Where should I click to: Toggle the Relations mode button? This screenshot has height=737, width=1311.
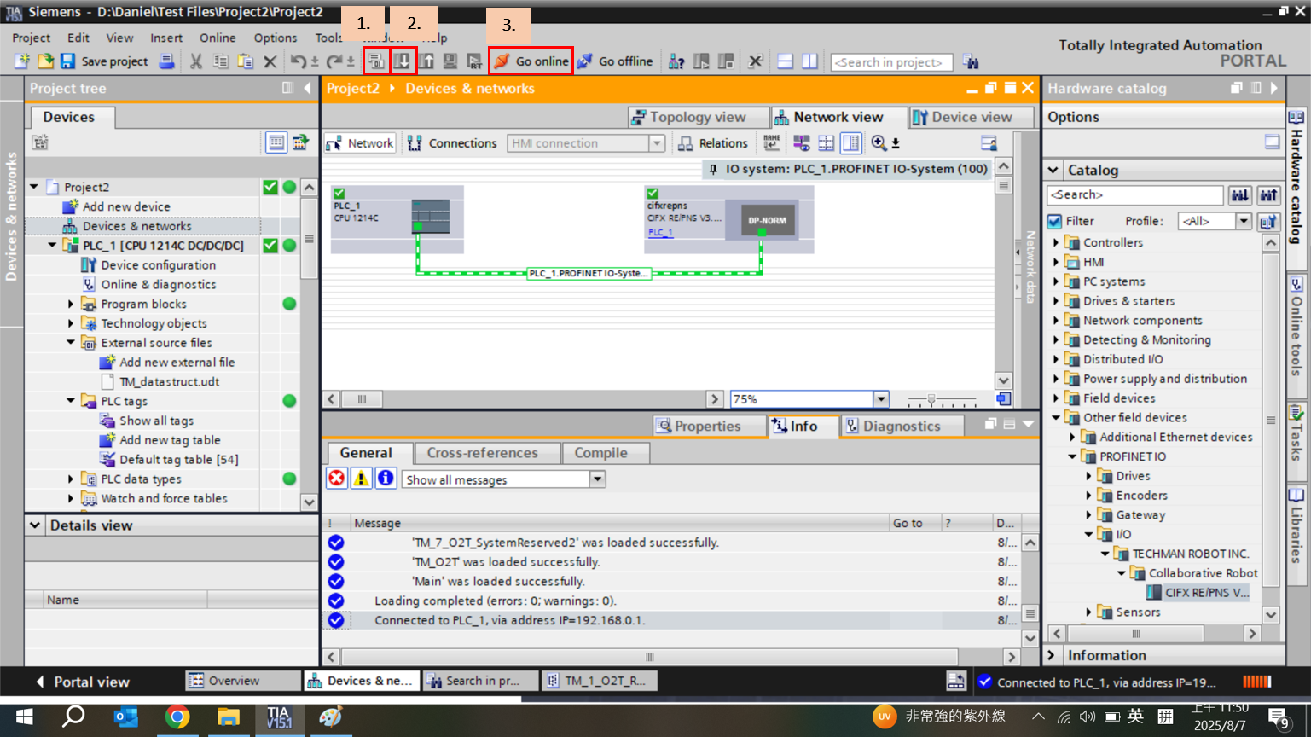pyautogui.click(x=713, y=142)
